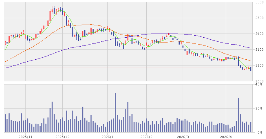Screen dimensions: 266x139
Task: Click the 2400 price axis label
Action: tap(259, 34)
